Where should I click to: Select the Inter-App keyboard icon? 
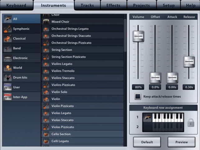click(x=8, y=97)
